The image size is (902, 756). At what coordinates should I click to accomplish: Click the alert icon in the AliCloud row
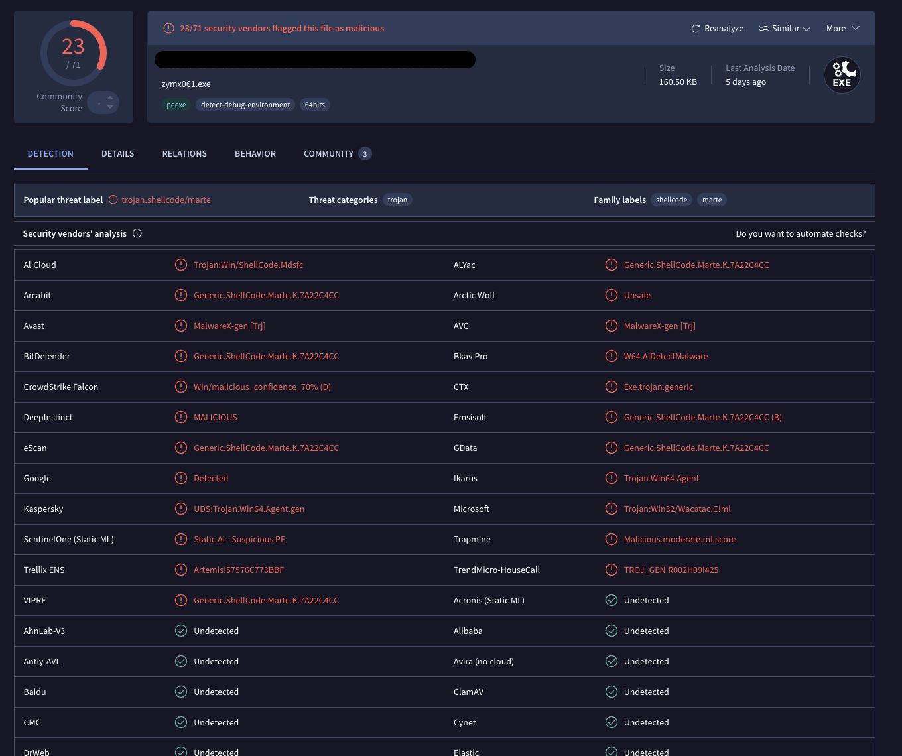tap(181, 265)
